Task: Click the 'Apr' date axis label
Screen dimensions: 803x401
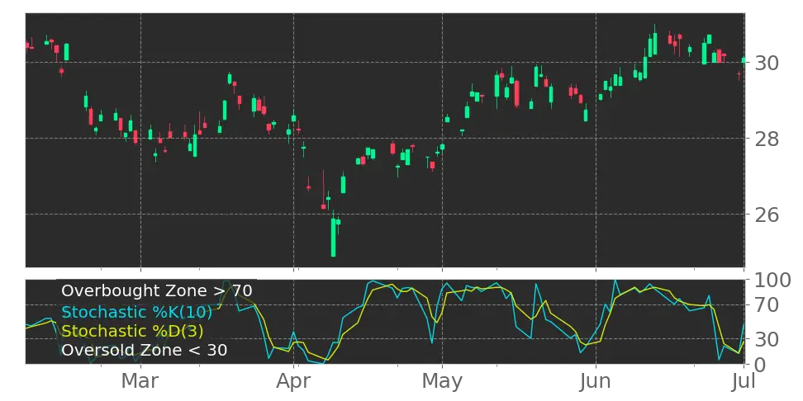Action: pyautogui.click(x=294, y=382)
